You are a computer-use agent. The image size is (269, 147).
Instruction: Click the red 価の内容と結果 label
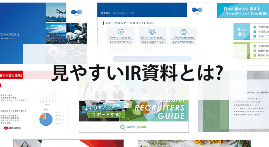[x=11, y=75]
